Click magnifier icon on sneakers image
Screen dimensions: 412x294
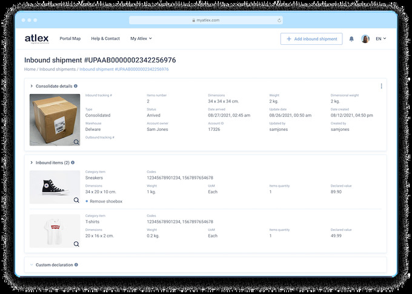(76, 200)
